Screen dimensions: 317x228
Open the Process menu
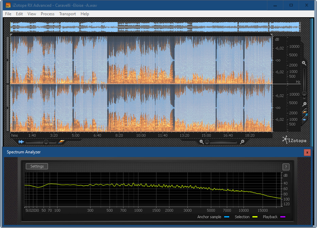pyautogui.click(x=48, y=14)
